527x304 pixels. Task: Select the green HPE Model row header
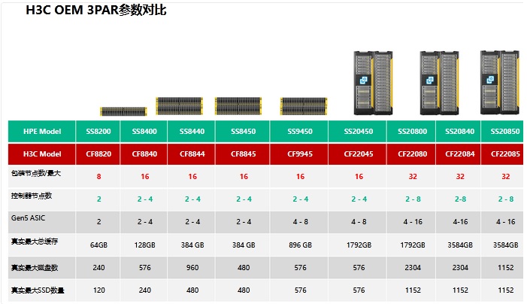42,131
